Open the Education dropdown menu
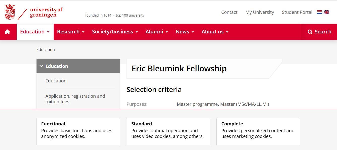 [35, 32]
